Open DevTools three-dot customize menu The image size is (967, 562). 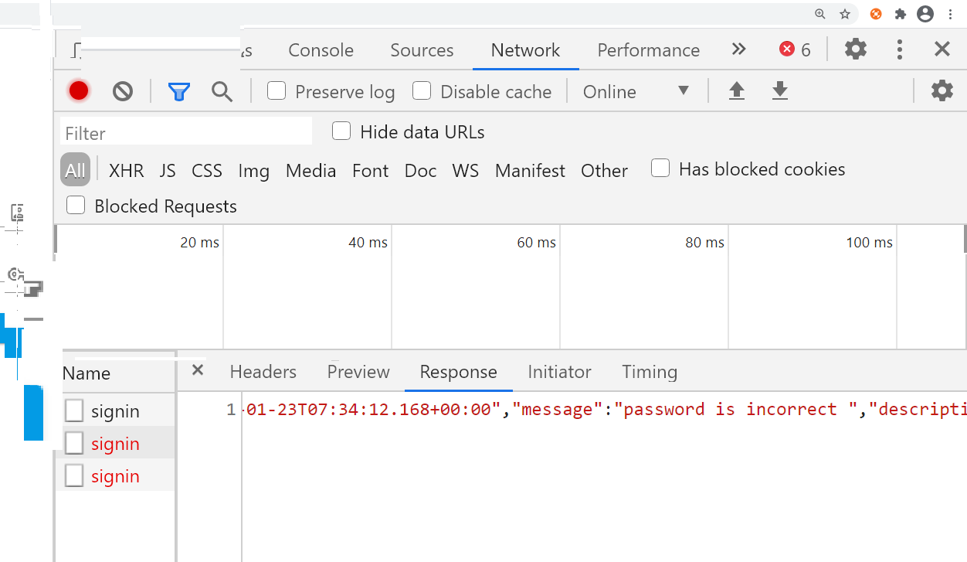(x=899, y=49)
